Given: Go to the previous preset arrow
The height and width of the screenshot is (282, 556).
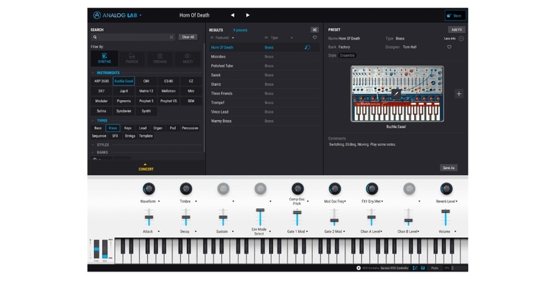Looking at the screenshot, I should 233,15.
